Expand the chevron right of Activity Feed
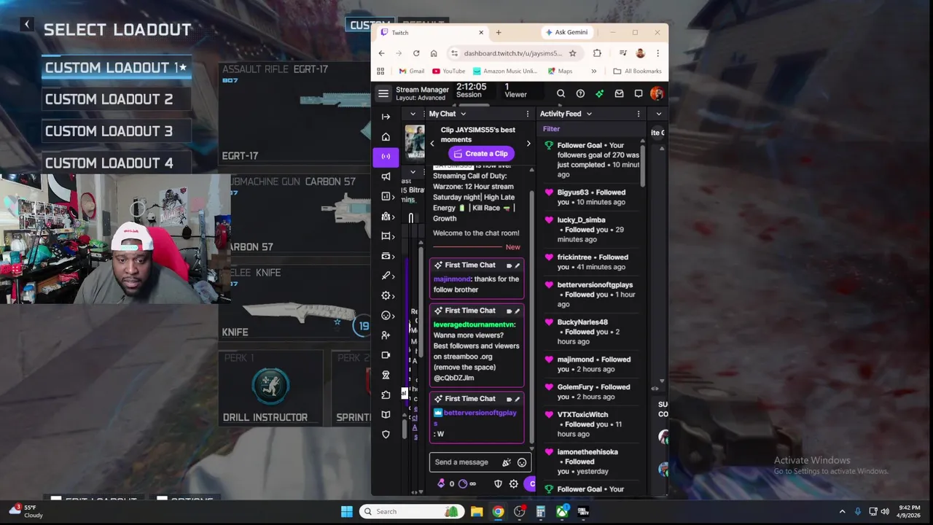The height and width of the screenshot is (525, 933). click(659, 114)
